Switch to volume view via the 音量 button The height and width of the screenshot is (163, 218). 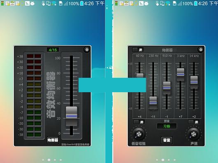167,140
